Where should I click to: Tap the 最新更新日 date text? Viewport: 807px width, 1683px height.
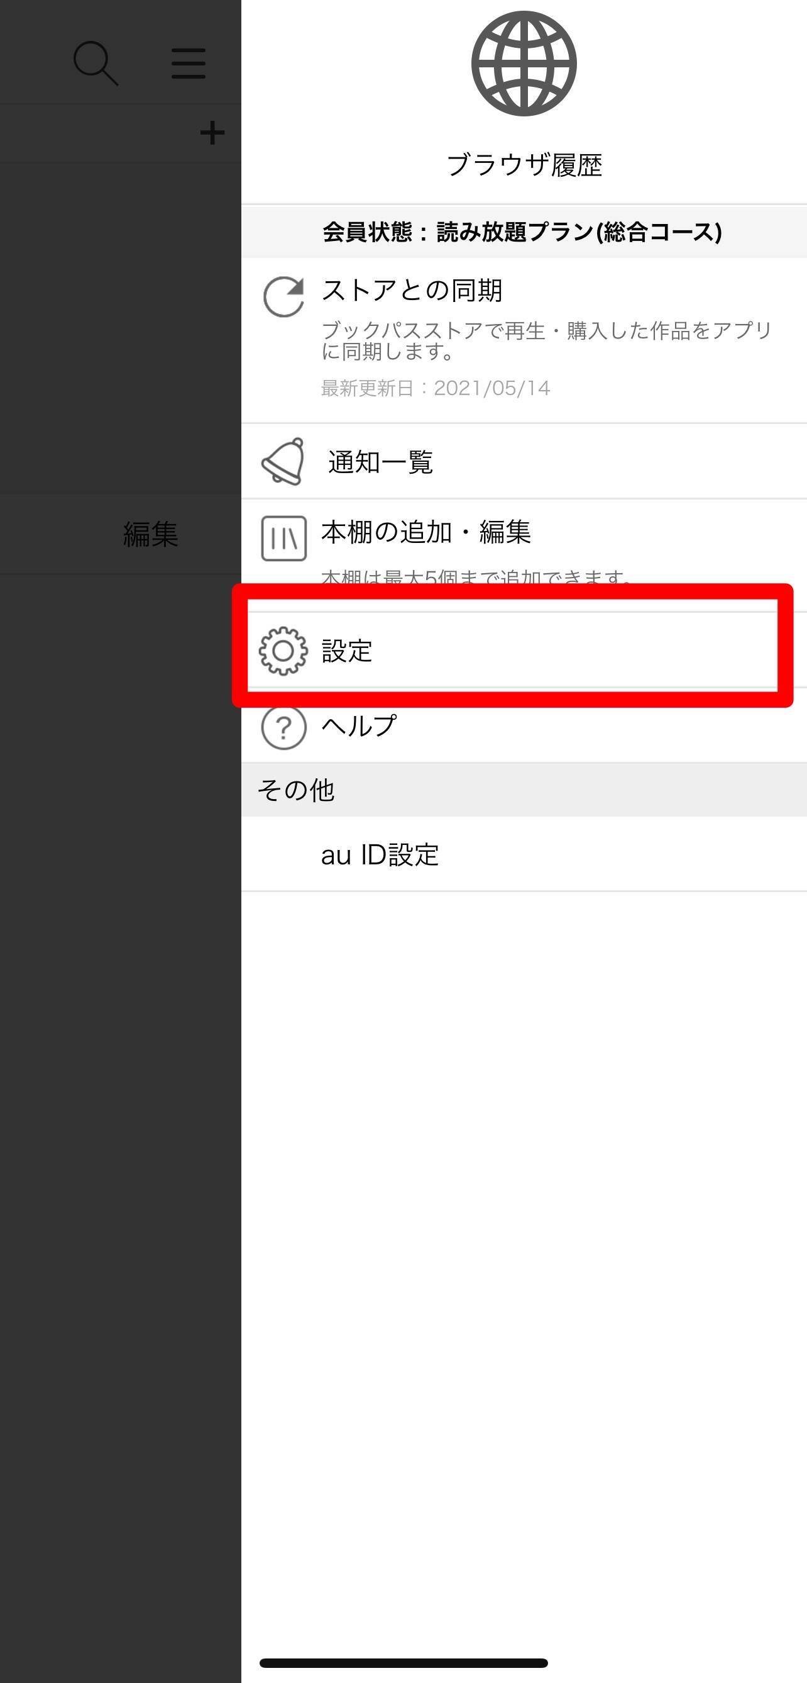coord(436,388)
